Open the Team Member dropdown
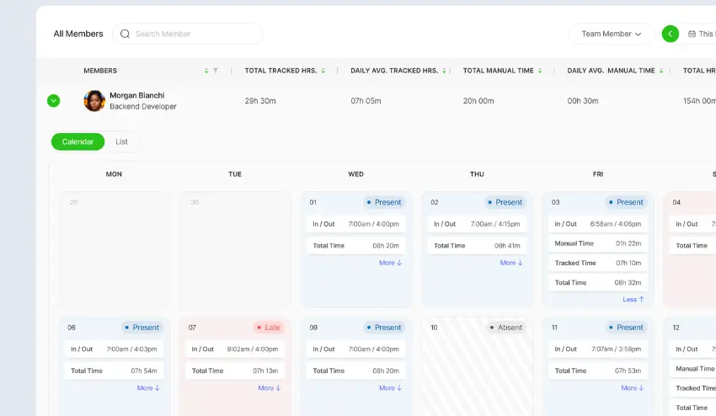Image resolution: width=716 pixels, height=416 pixels. click(x=612, y=34)
